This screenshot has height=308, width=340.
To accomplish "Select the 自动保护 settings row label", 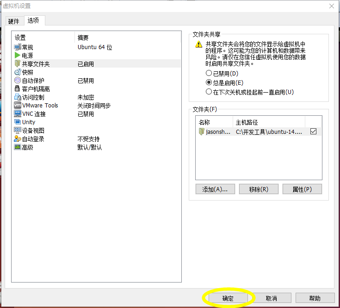I will (33, 81).
